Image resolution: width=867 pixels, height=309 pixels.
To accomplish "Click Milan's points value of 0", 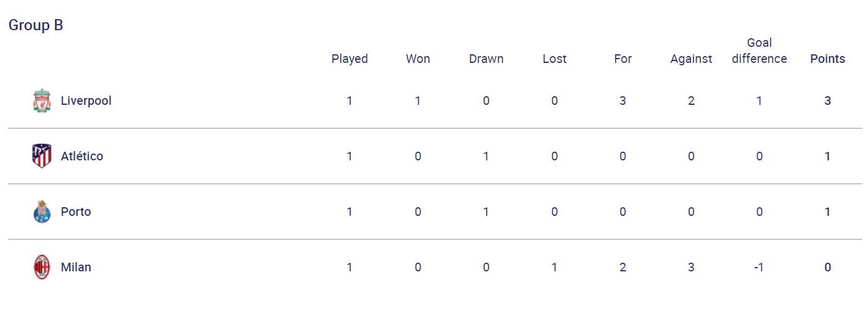I will pos(827,267).
